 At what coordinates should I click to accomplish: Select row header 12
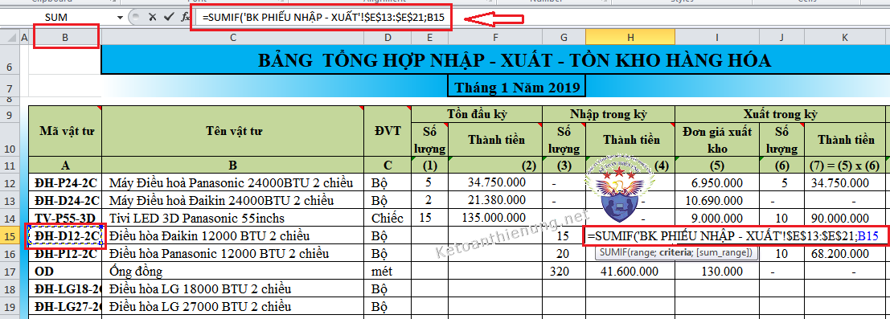(9, 182)
